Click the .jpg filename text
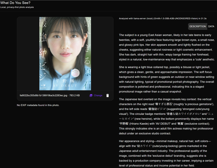217x168 pixels. click(x=43, y=95)
